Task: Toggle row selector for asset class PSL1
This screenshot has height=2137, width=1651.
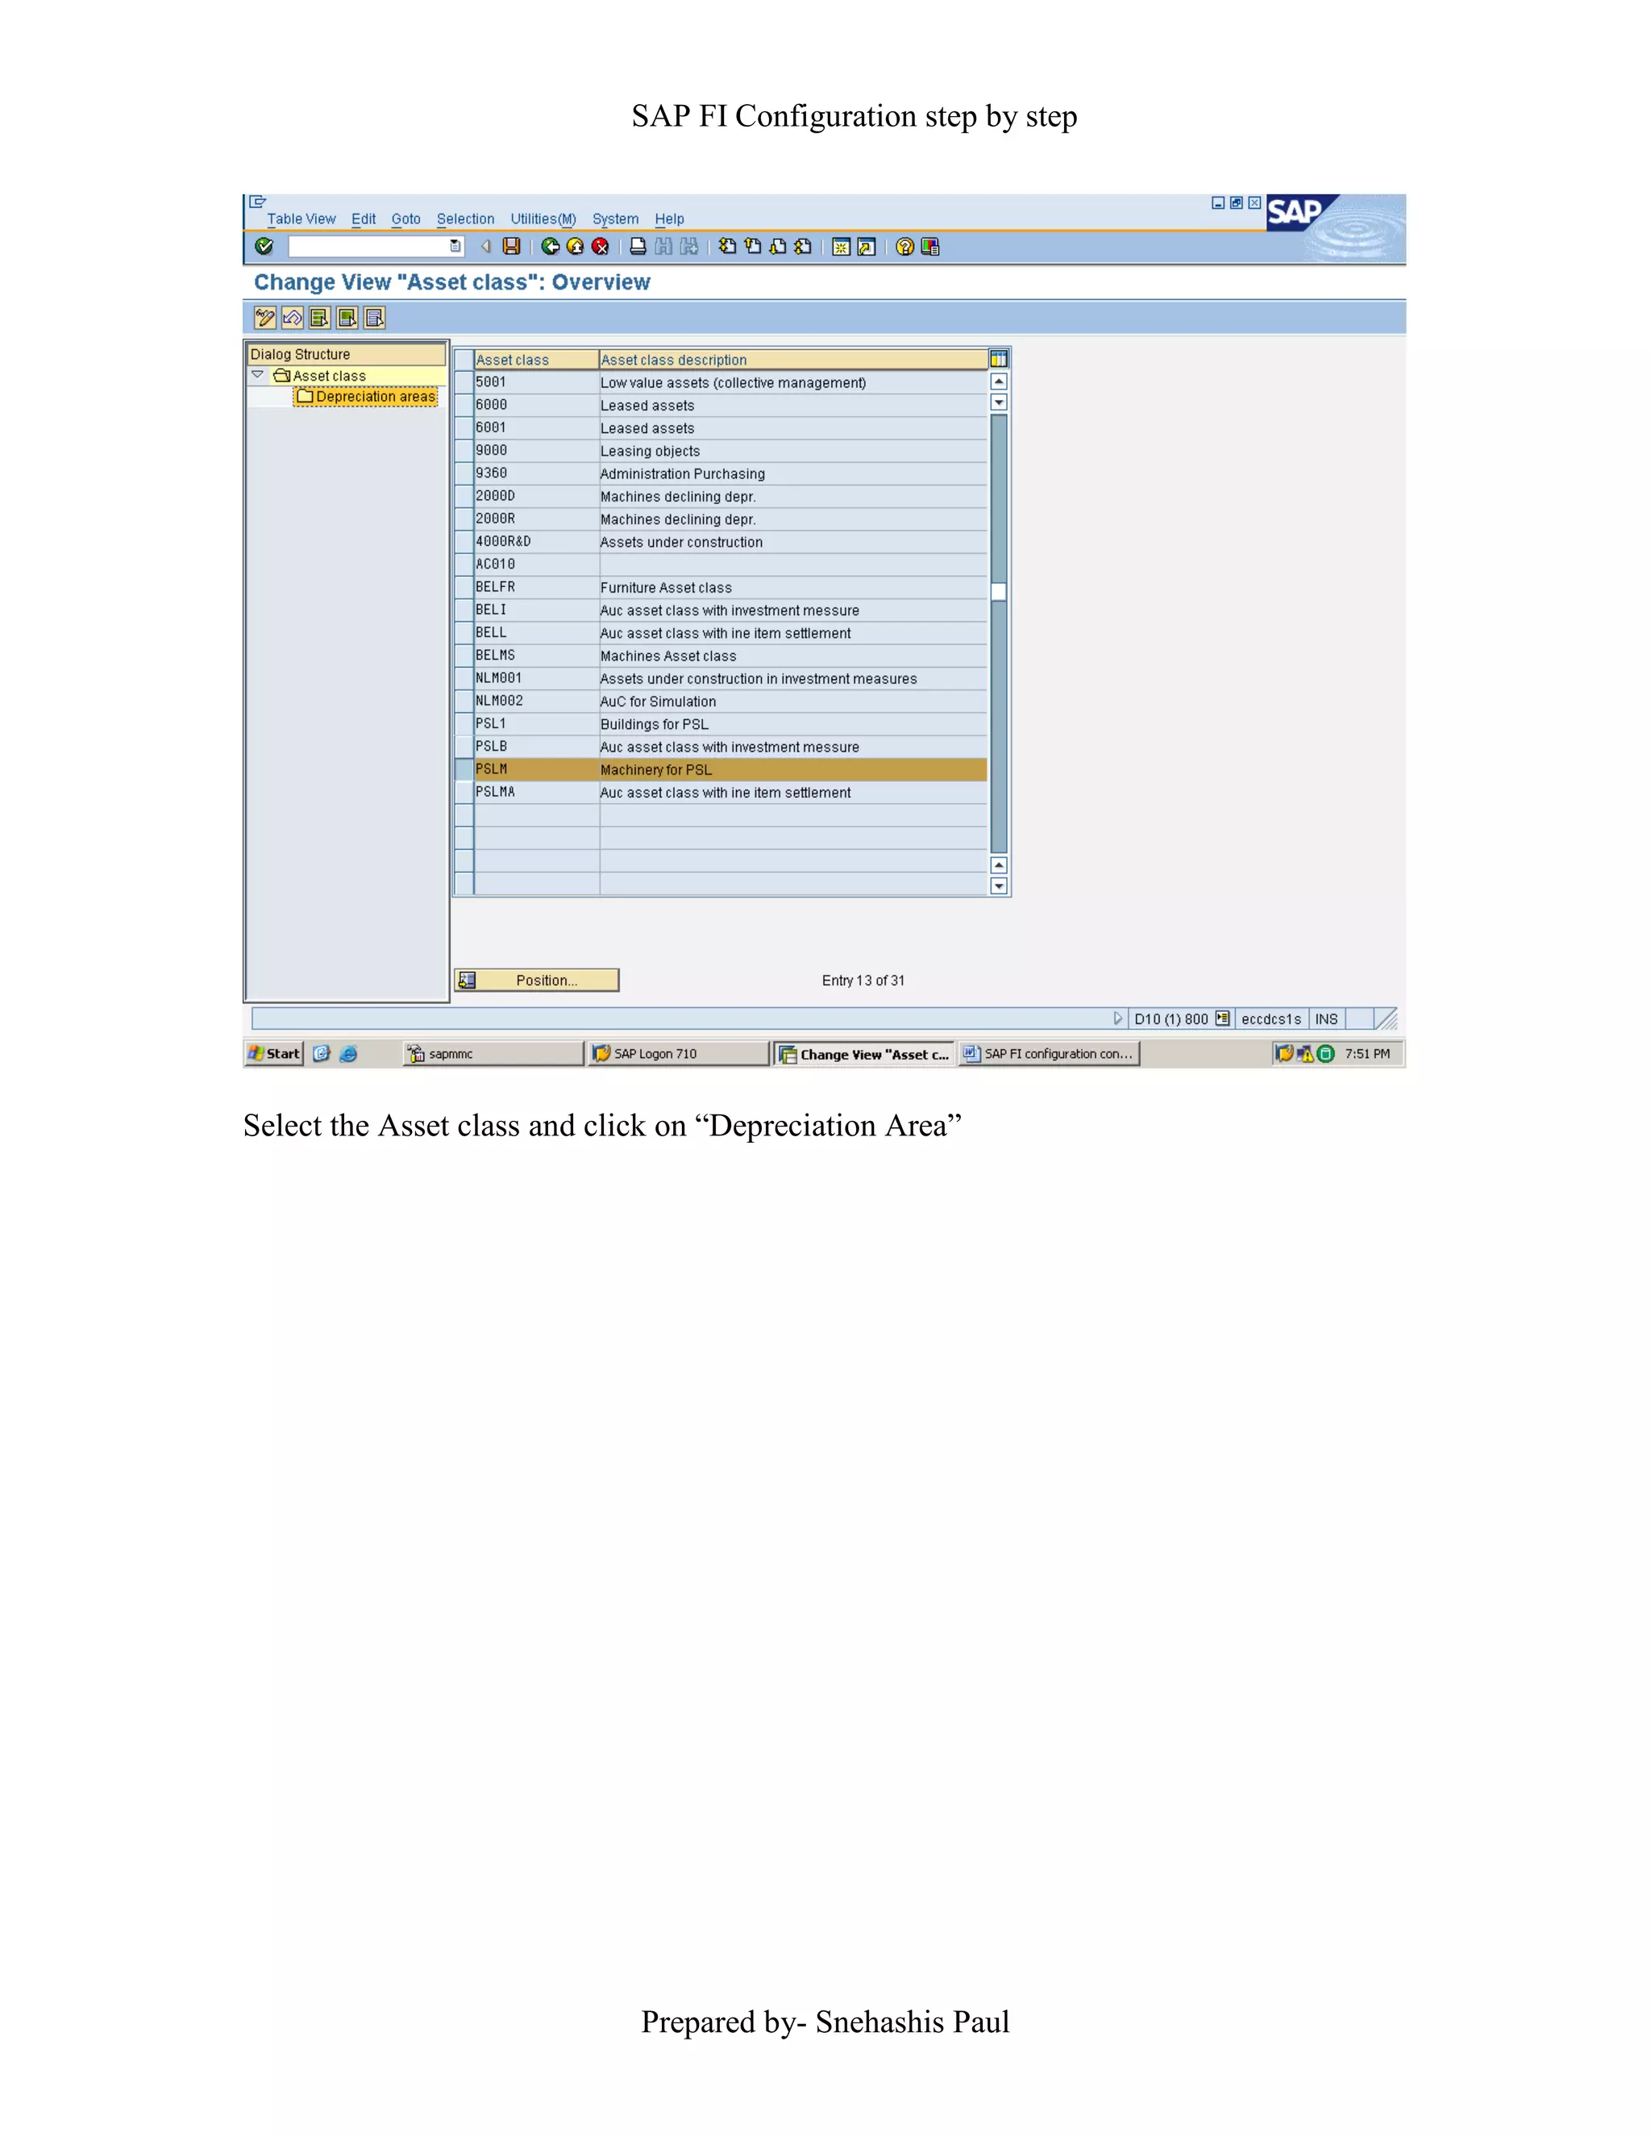Action: [x=464, y=724]
